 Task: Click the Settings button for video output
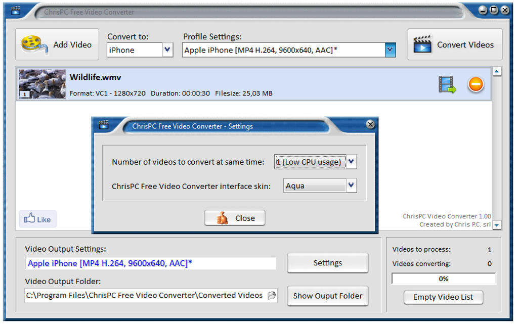click(x=327, y=263)
